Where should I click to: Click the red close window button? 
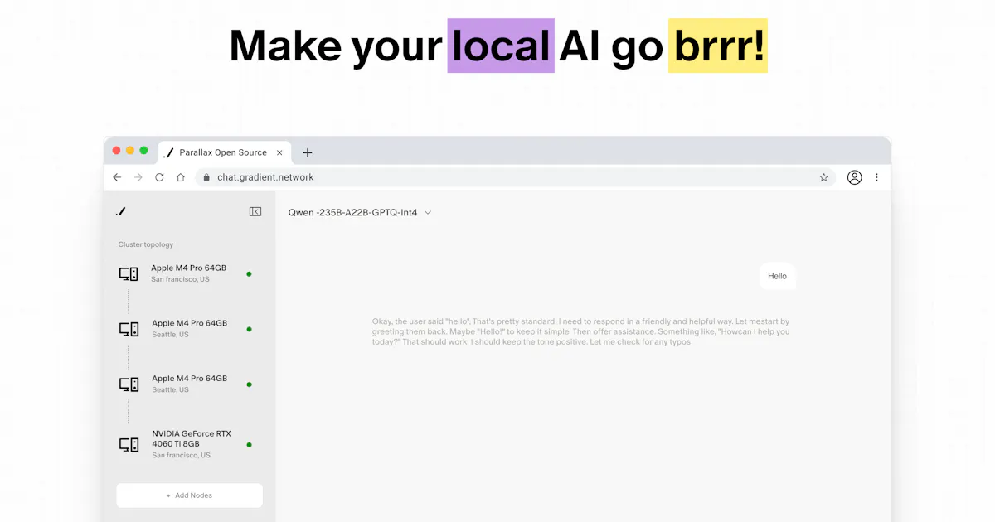(x=116, y=151)
